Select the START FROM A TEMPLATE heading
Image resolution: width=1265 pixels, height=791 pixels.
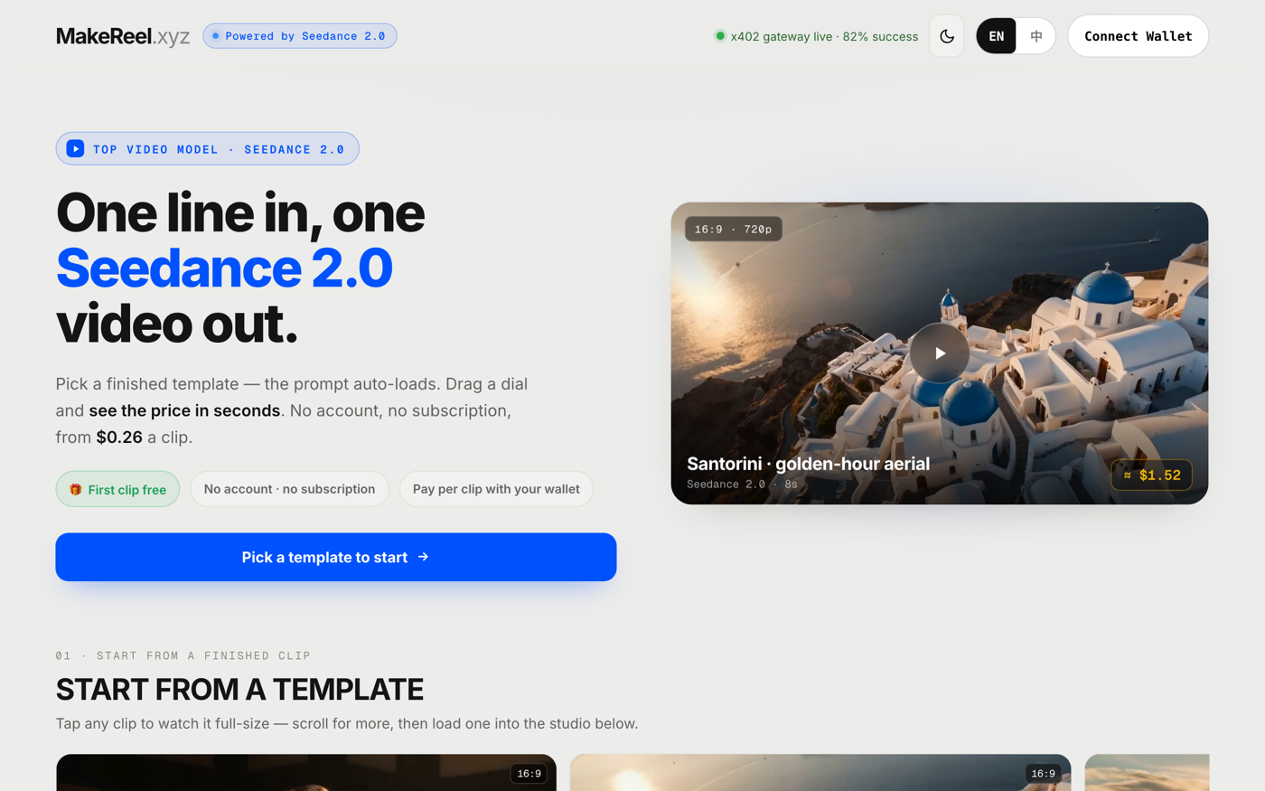tap(239, 690)
